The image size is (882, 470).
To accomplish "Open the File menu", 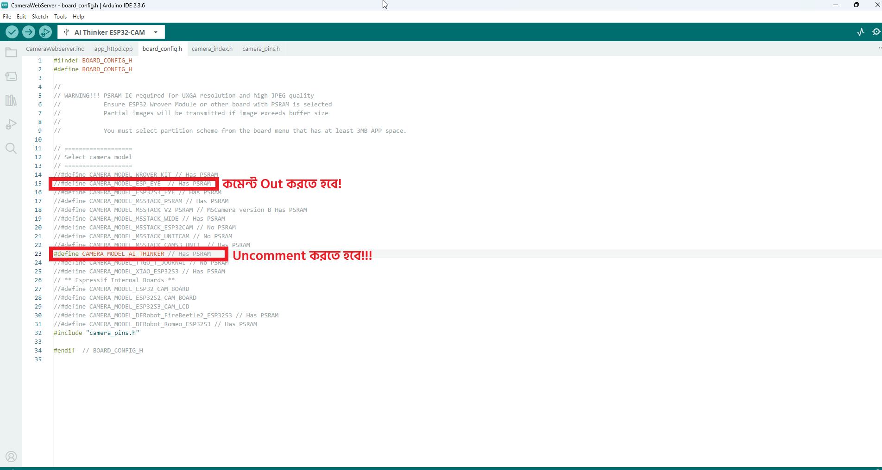I will 7,17.
